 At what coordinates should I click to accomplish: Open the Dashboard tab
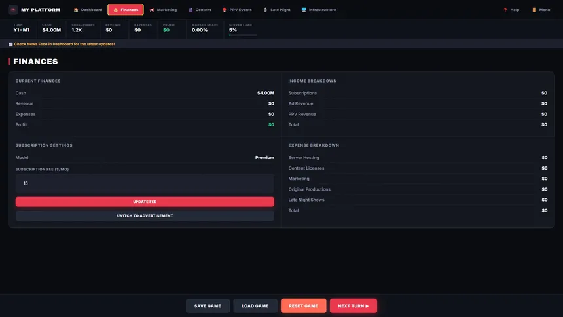88,10
